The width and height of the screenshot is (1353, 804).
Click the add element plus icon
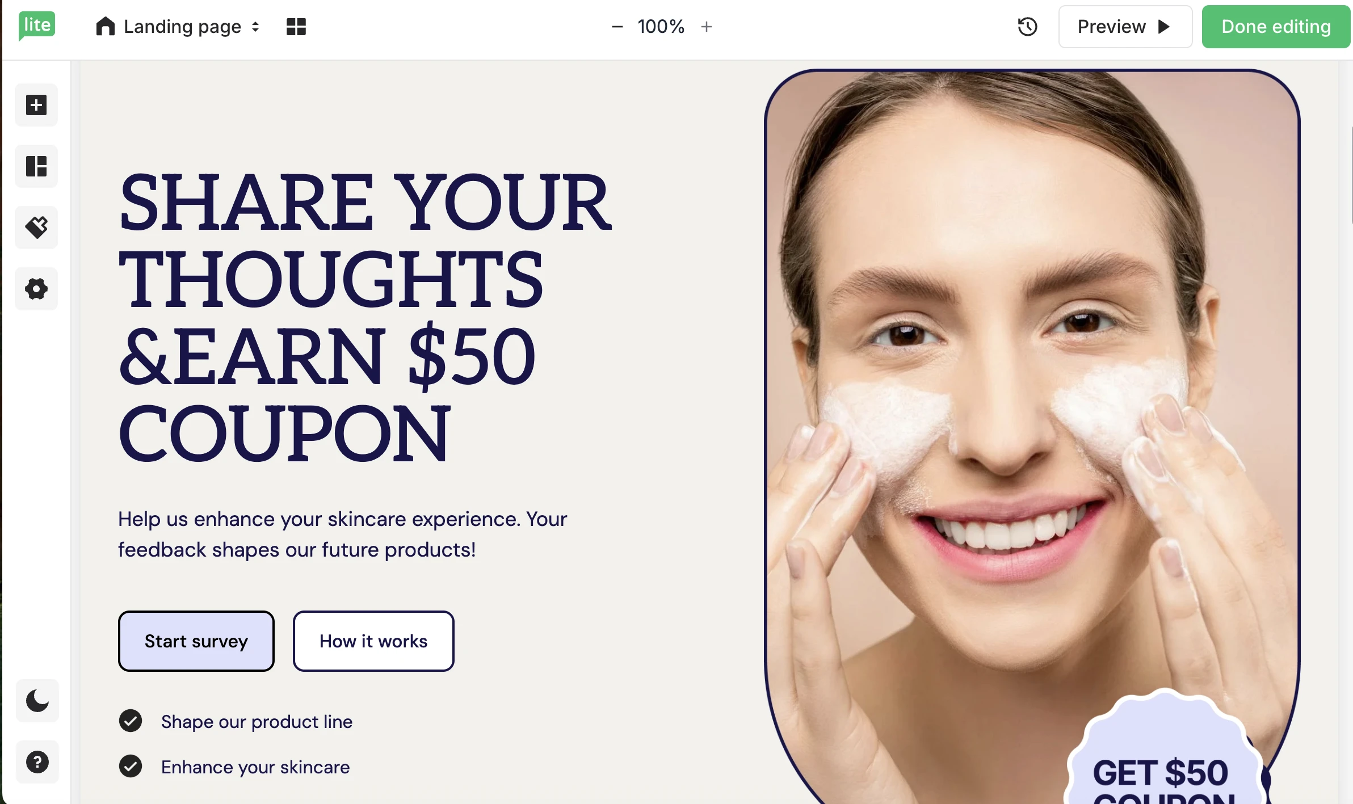36,105
